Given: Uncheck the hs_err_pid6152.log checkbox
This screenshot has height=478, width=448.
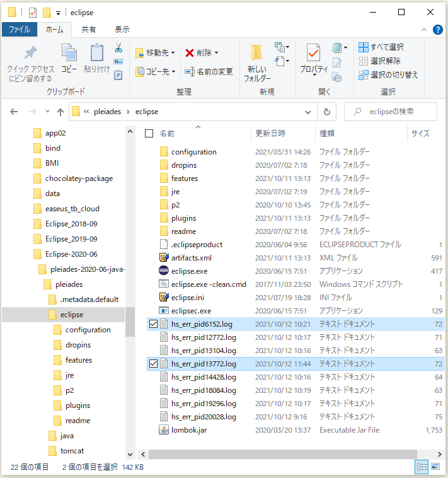Looking at the screenshot, I should pos(154,324).
